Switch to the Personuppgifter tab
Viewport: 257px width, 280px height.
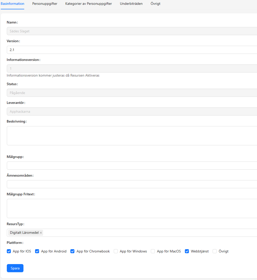[x=45, y=4]
